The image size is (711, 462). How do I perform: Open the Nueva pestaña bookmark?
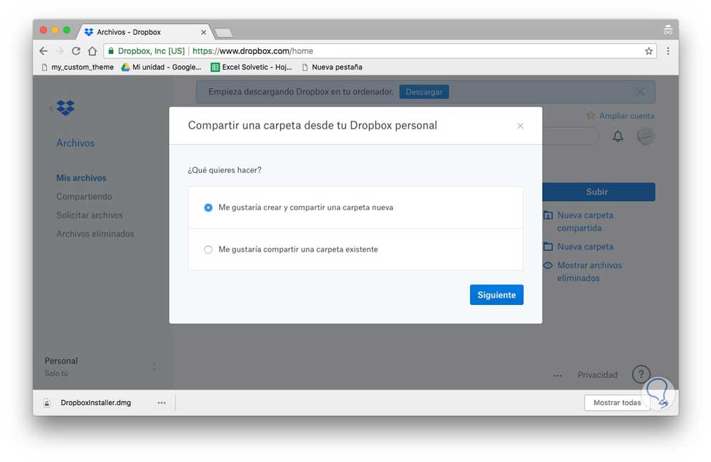[332, 67]
